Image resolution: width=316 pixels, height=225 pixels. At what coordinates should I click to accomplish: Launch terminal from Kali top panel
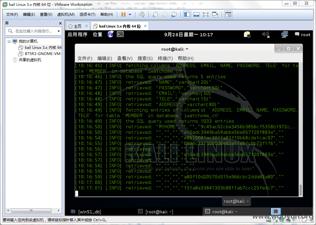point(120,34)
